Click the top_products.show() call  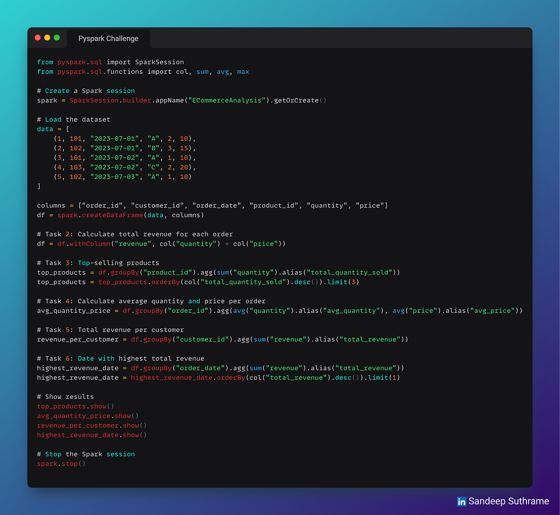pos(75,406)
